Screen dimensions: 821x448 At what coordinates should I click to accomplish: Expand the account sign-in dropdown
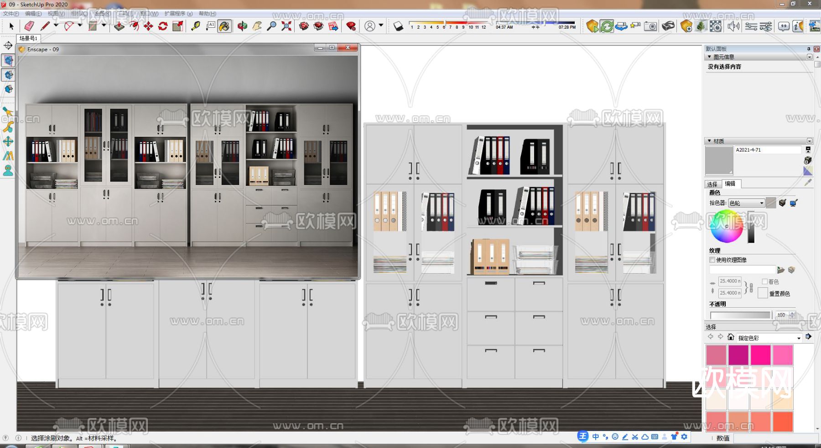381,25
